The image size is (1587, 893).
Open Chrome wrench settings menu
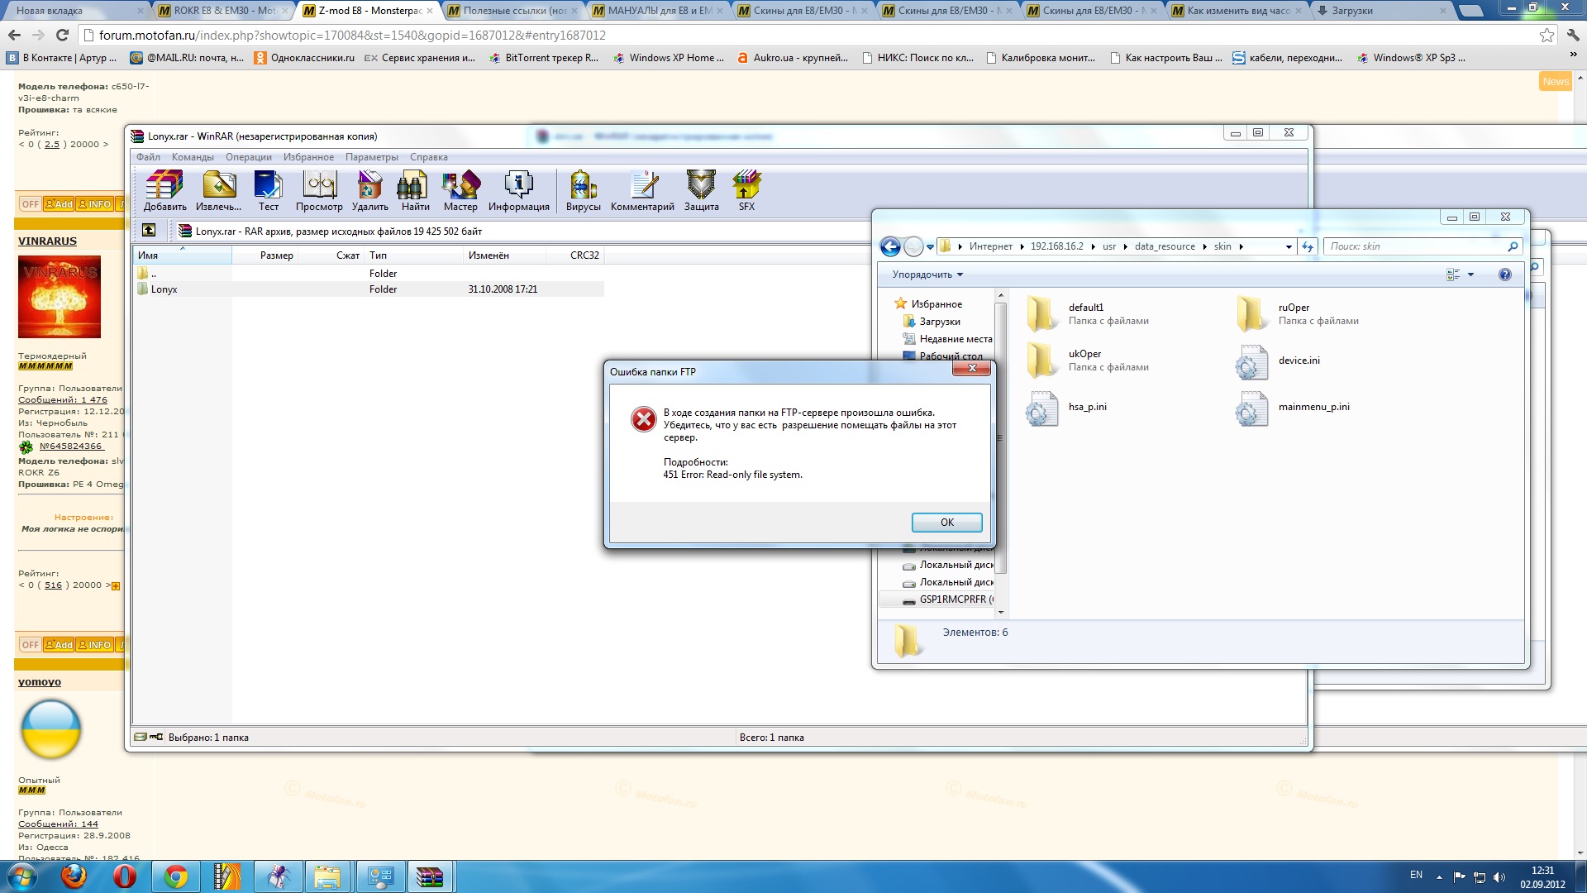[x=1573, y=35]
